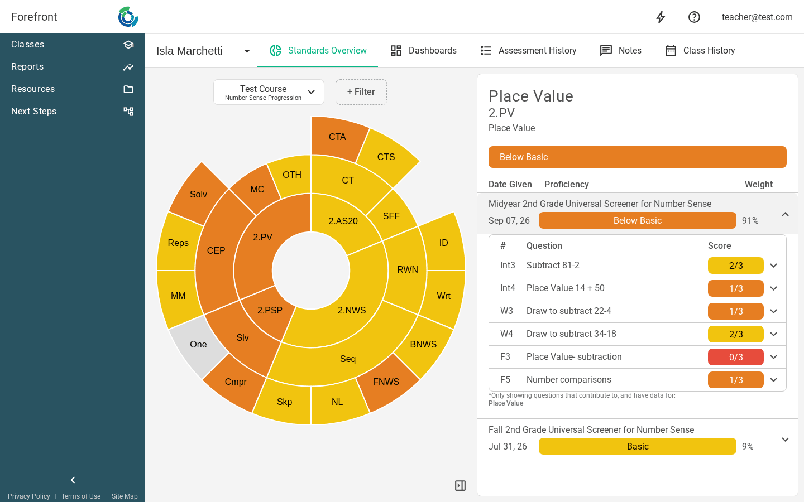Viewport: 804px width, 502px height.
Task: Open the help question mark icon
Action: point(694,17)
